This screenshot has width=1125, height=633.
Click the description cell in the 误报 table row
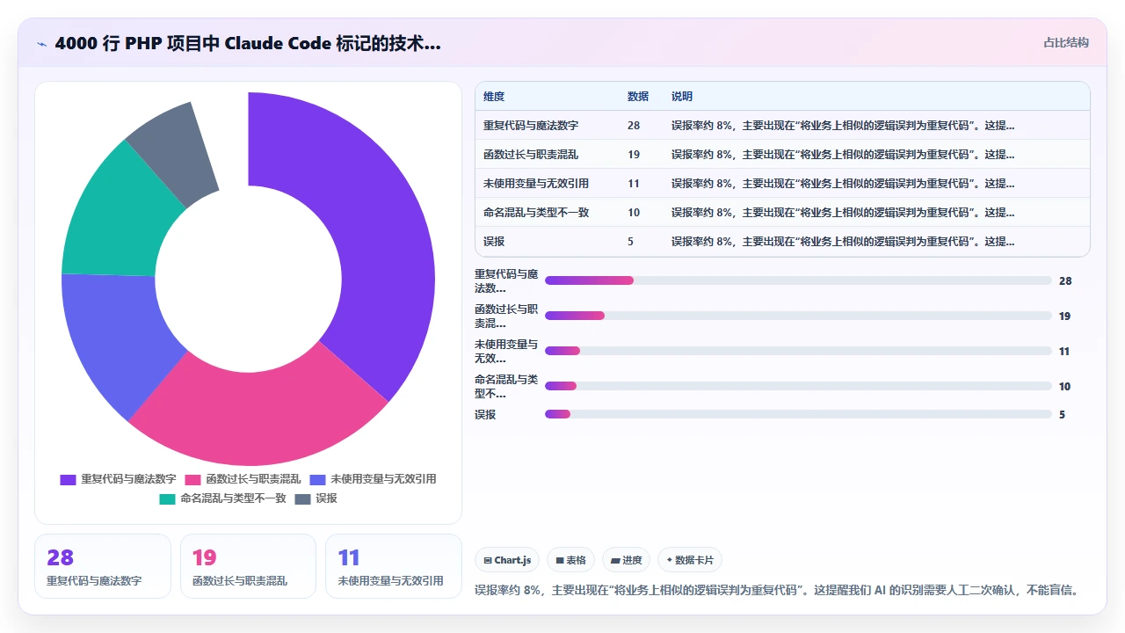[843, 242]
